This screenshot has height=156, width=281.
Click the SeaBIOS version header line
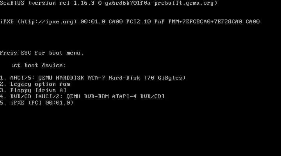click(108, 3)
